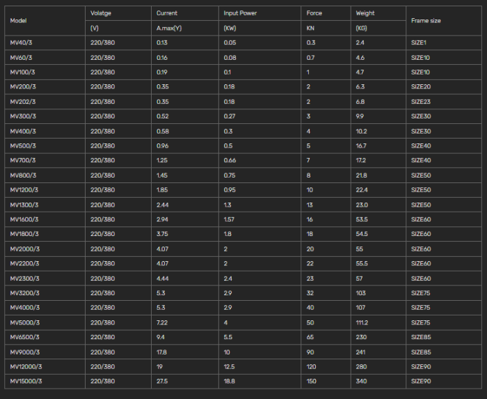Select the Input Power column header
This screenshot has height=399, width=487.
pos(240,13)
